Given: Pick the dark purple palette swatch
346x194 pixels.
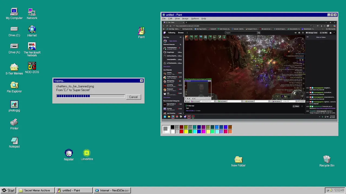Looking at the screenshot, I should pyautogui.click(x=204, y=127).
